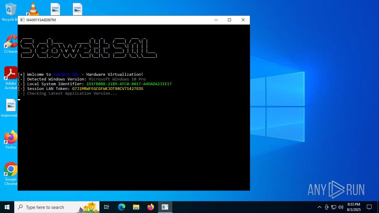Image resolution: width=379 pixels, height=213 pixels.
Task: Open the Recycle Bin desktop icon
Action: 11,12
